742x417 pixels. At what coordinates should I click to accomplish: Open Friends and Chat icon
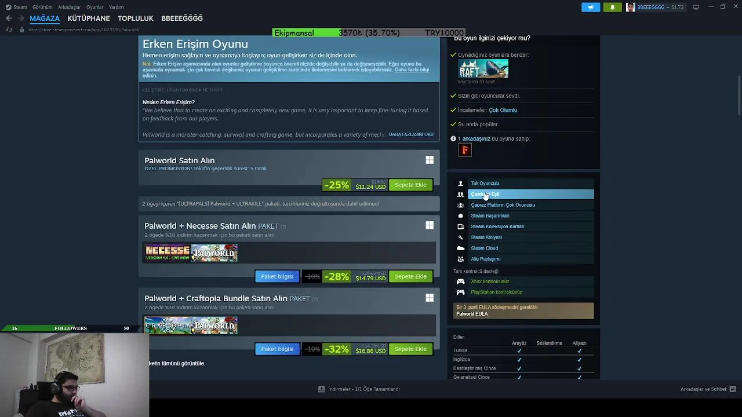[732, 389]
